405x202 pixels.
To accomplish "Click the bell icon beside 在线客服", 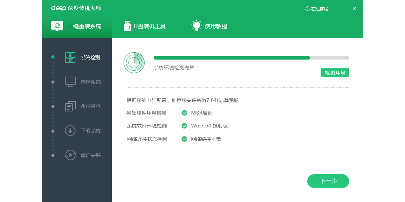I will (x=307, y=9).
